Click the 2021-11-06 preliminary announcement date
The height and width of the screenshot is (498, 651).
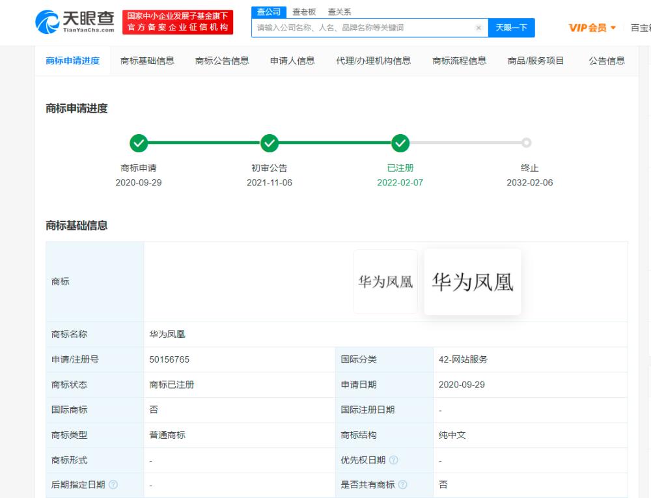click(x=270, y=182)
